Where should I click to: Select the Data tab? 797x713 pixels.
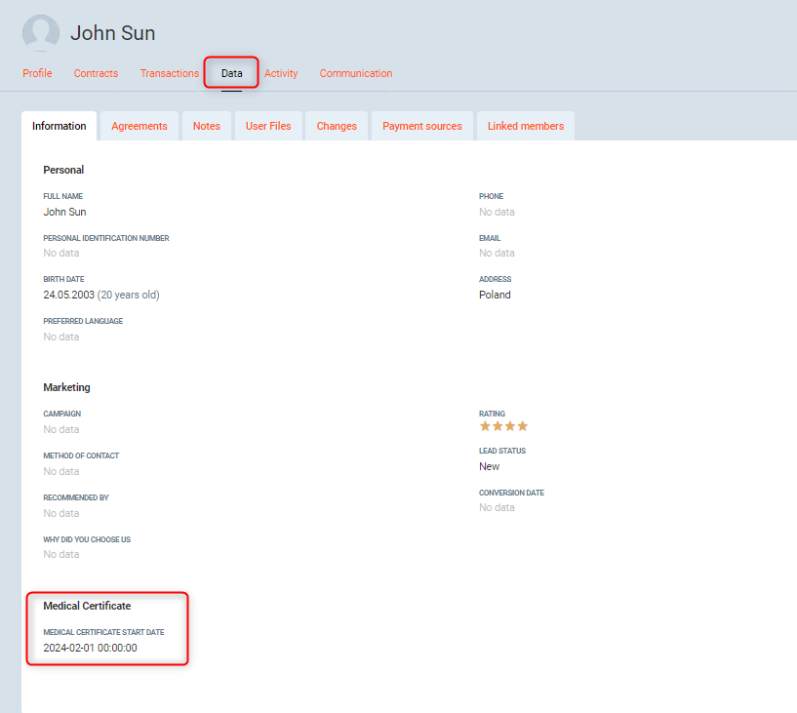(231, 73)
